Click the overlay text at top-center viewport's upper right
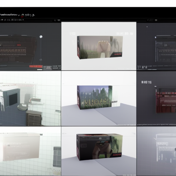 [x=125, y=34]
